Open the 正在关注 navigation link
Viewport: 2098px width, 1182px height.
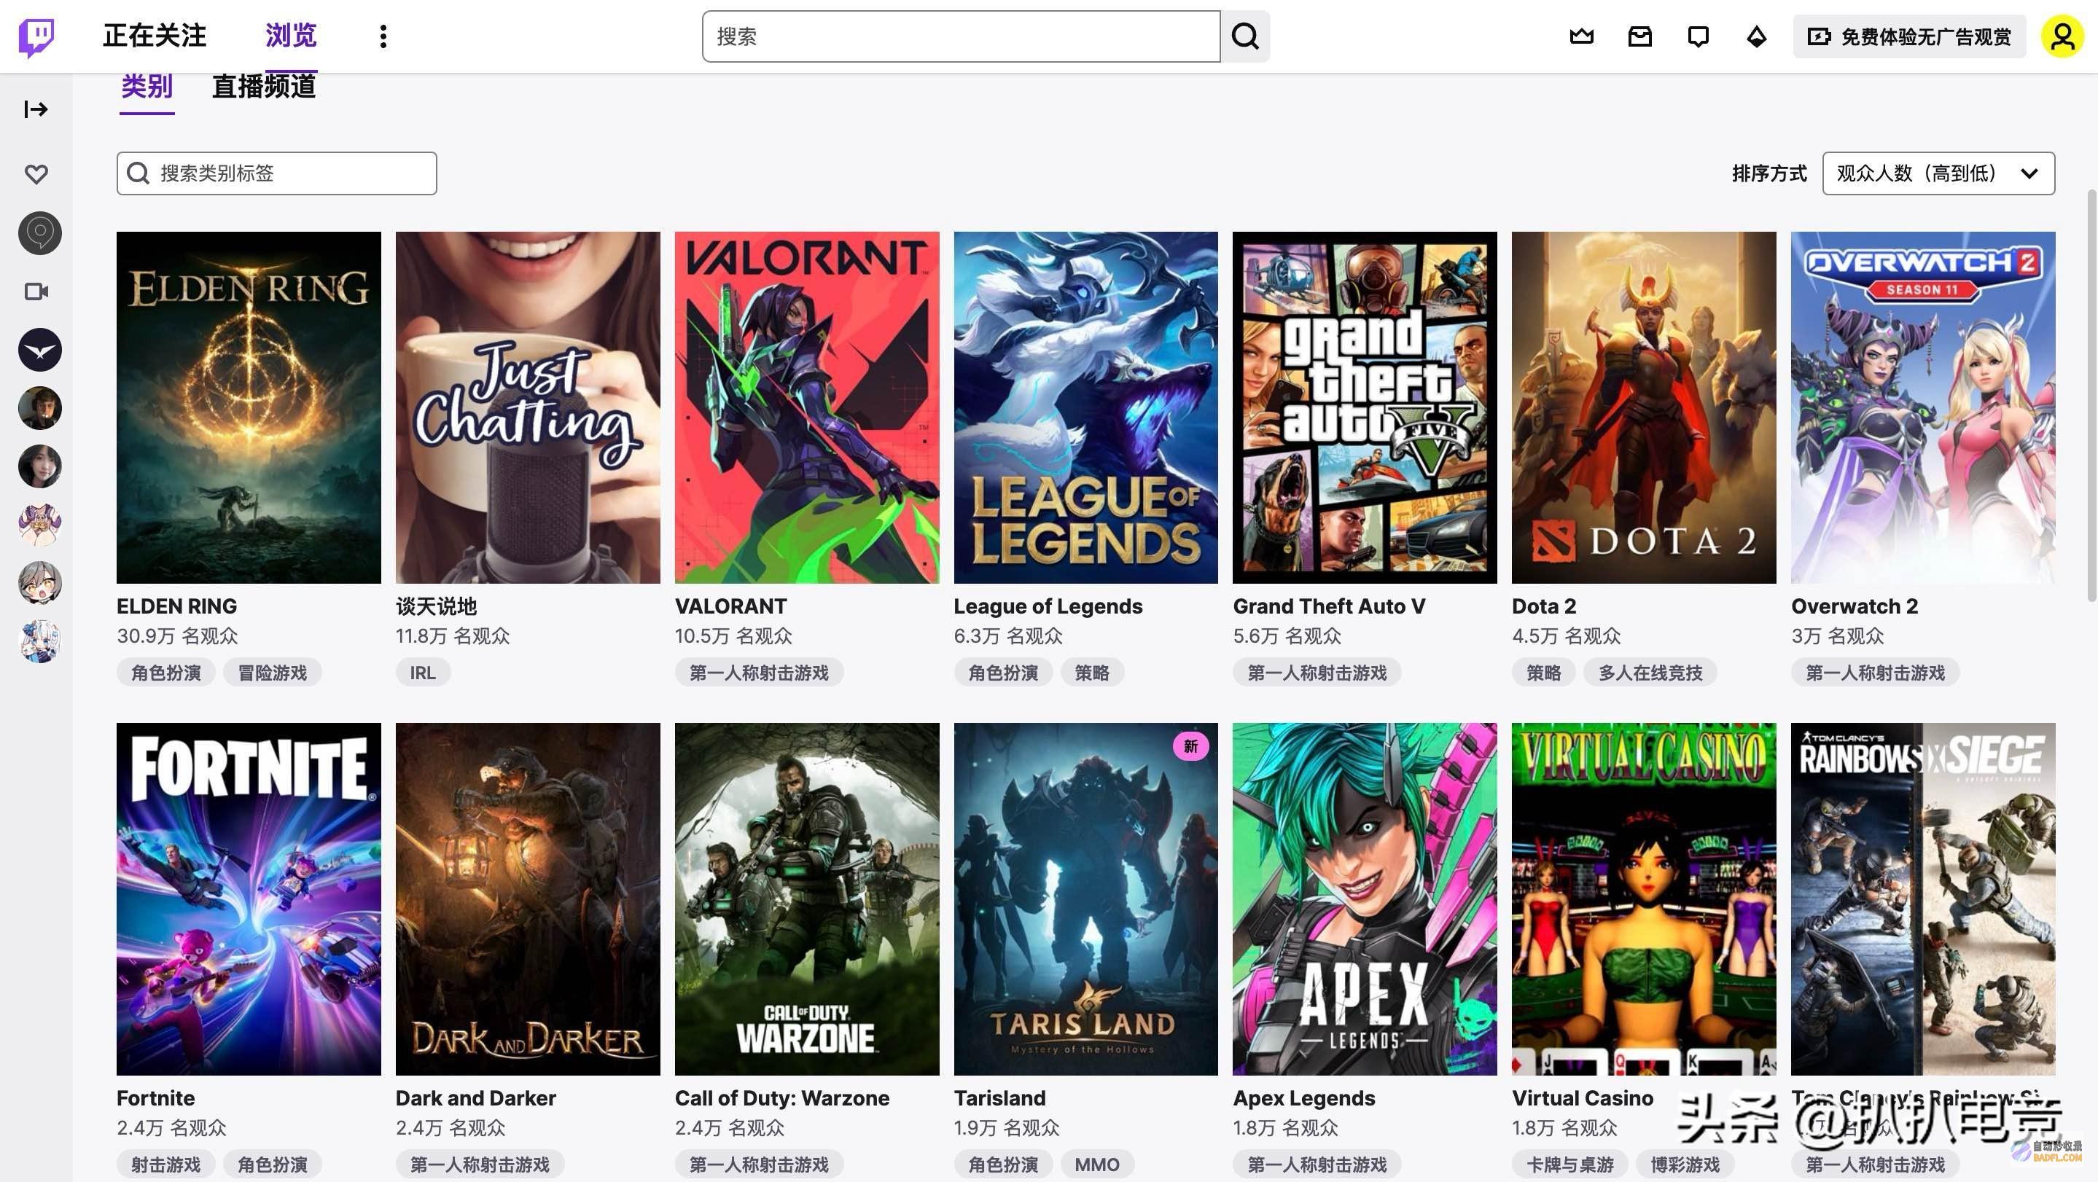tap(155, 36)
